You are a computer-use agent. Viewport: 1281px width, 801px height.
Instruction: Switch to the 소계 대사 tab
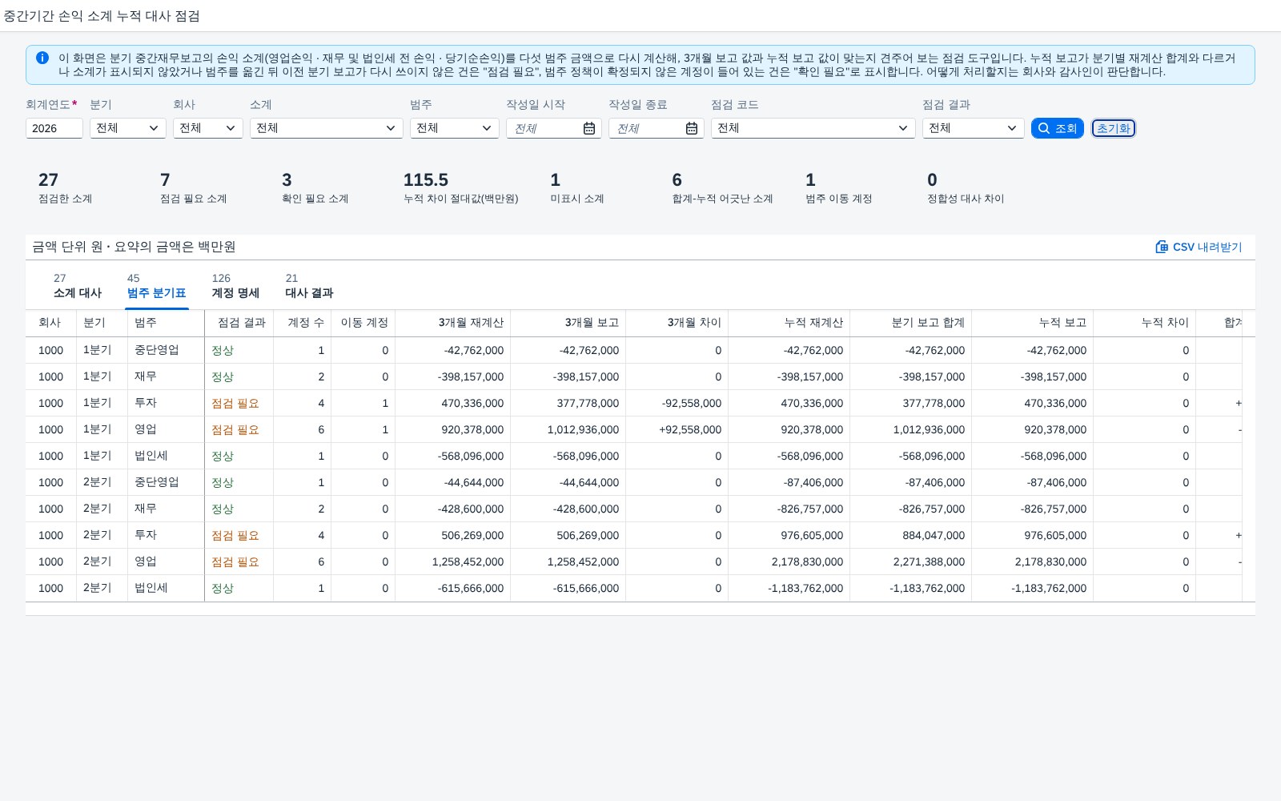78,286
